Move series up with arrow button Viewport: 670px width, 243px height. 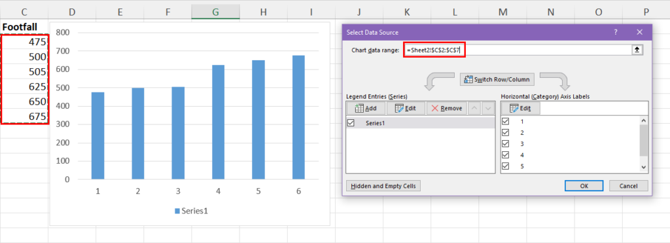click(474, 108)
